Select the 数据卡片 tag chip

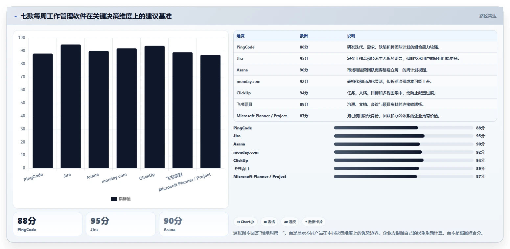pyautogui.click(x=313, y=222)
